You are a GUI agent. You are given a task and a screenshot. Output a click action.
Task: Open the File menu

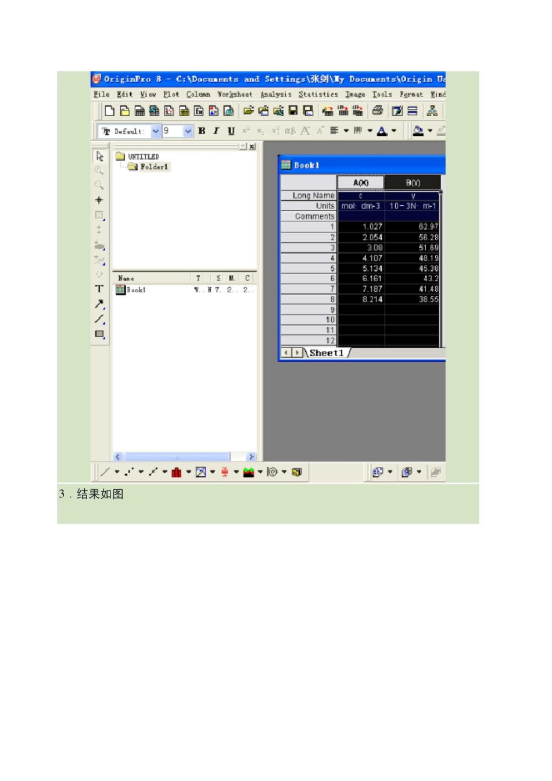pos(101,94)
